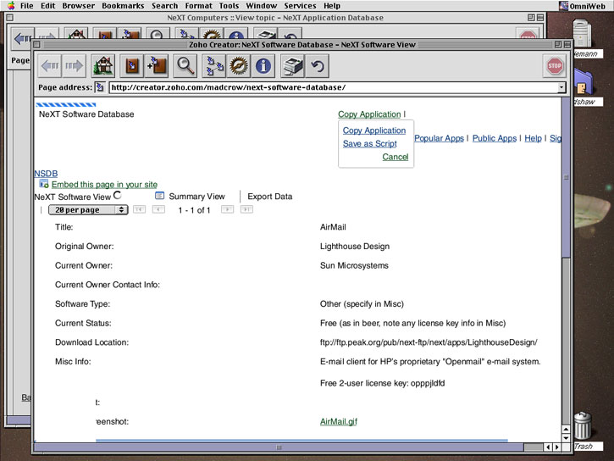Click the magnifying glass search icon
The width and height of the screenshot is (614, 461).
[x=185, y=65]
